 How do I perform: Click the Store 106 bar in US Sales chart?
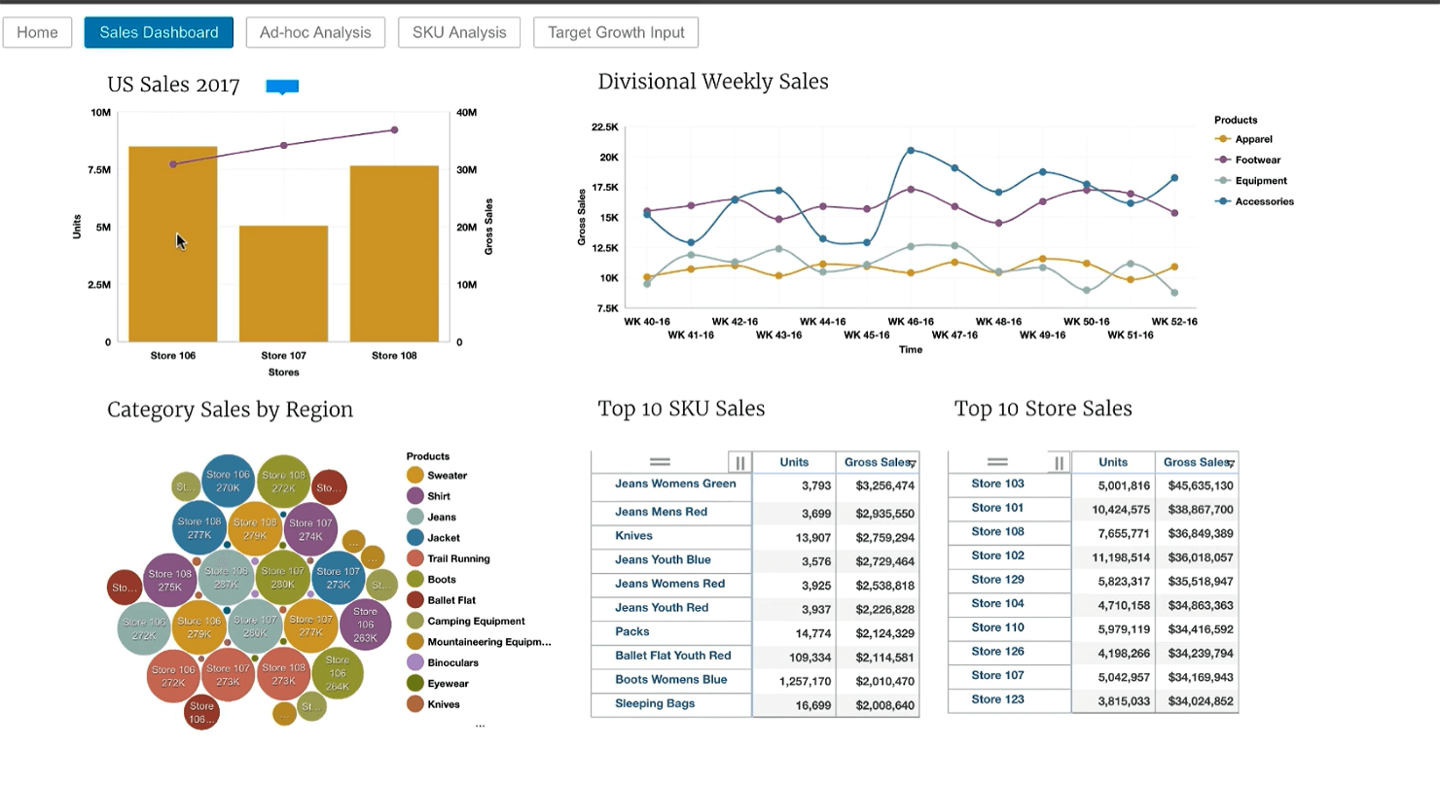click(173, 244)
